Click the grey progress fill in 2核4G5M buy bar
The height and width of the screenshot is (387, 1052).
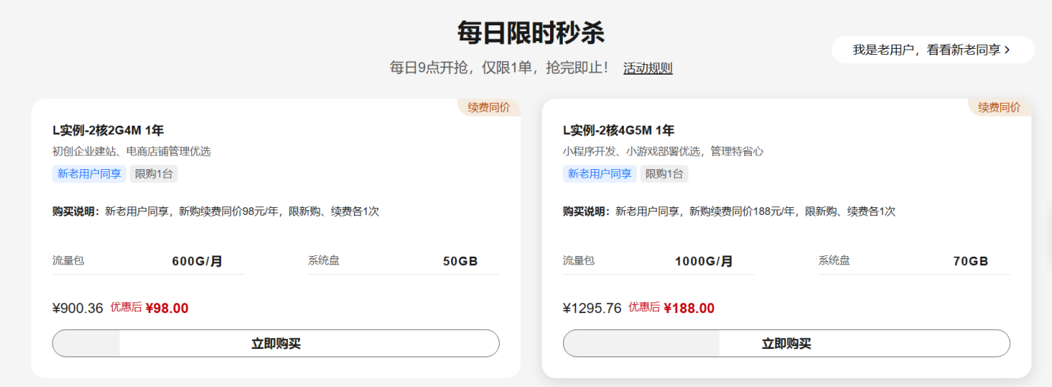pyautogui.click(x=641, y=344)
